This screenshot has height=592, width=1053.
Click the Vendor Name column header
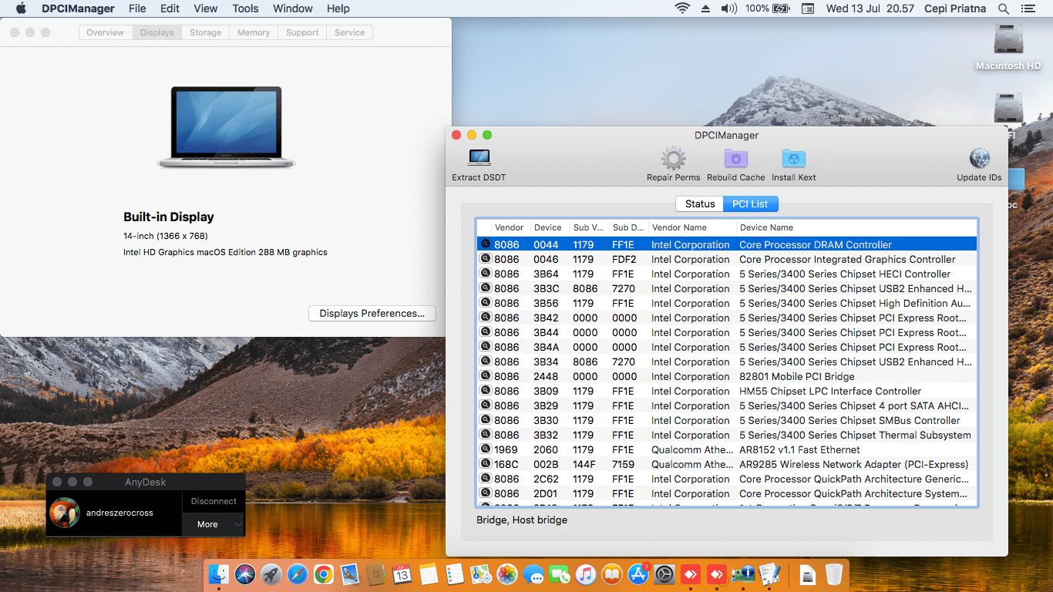[x=691, y=227]
